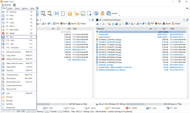
Task: Choose F9 - Sizes from Files menu
Action: click(x=19, y=37)
